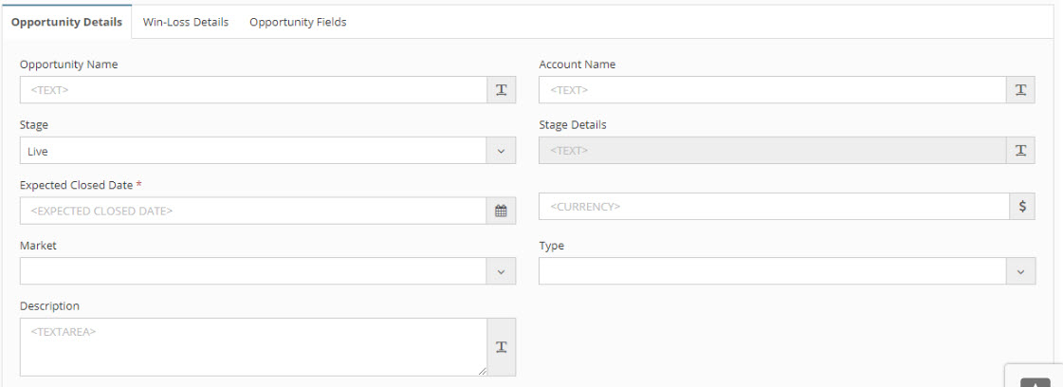The image size is (1063, 387).
Task: Expand the Stage dropdown showing Live
Action: point(267,151)
